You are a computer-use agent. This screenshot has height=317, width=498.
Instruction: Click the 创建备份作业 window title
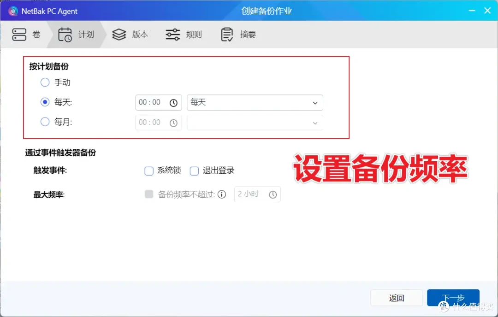267,11
